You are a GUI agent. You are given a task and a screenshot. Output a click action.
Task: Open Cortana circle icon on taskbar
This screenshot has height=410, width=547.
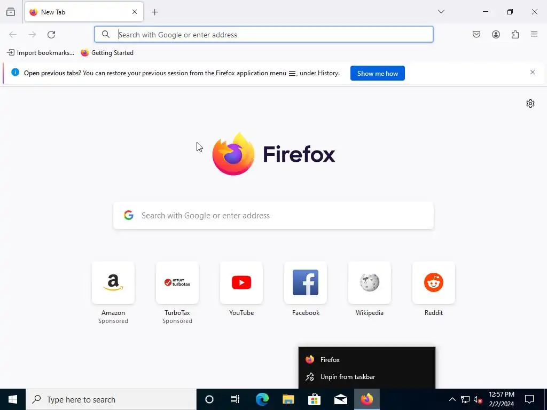pyautogui.click(x=209, y=399)
